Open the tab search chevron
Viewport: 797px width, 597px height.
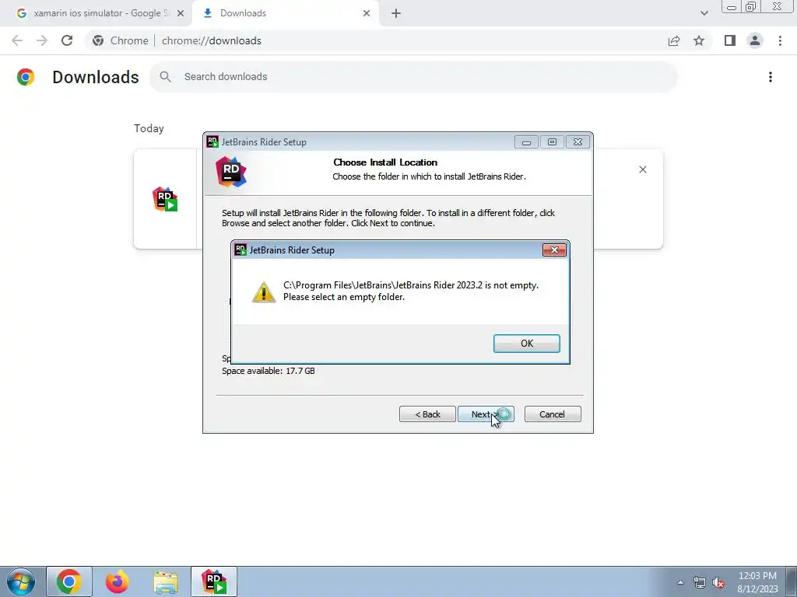point(704,13)
